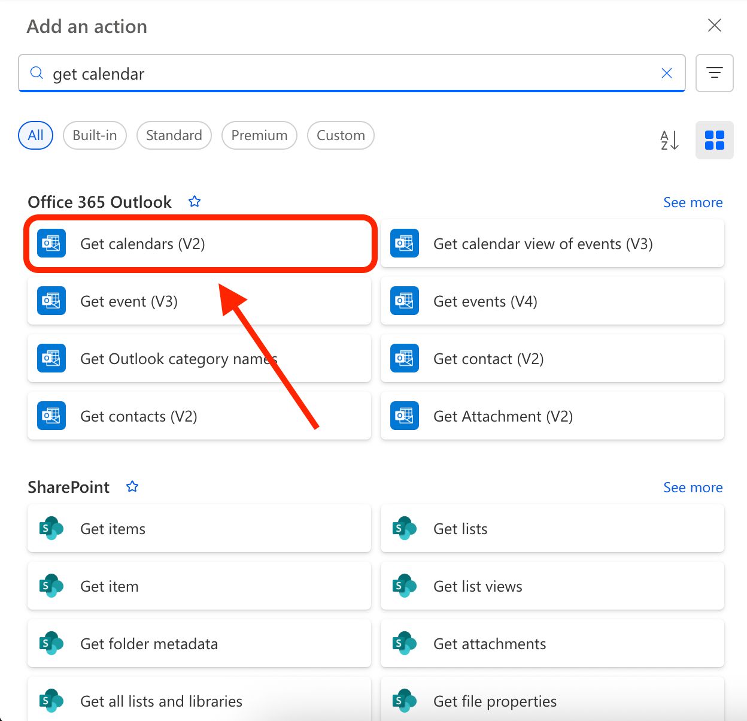Open the filter options button
Screen dimensions: 747x721
(715, 73)
